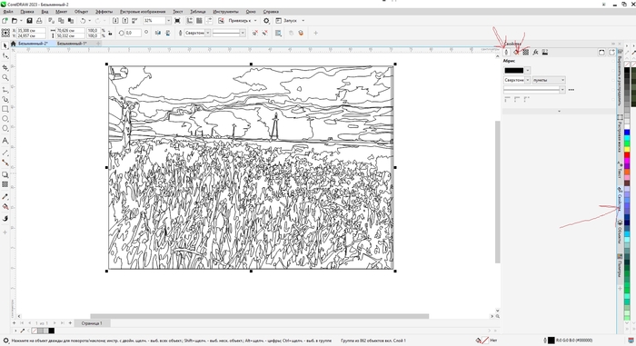Image resolution: width=636 pixels, height=346 pixels.
Task: Open the fx effects section in Properties
Action: tap(535, 53)
